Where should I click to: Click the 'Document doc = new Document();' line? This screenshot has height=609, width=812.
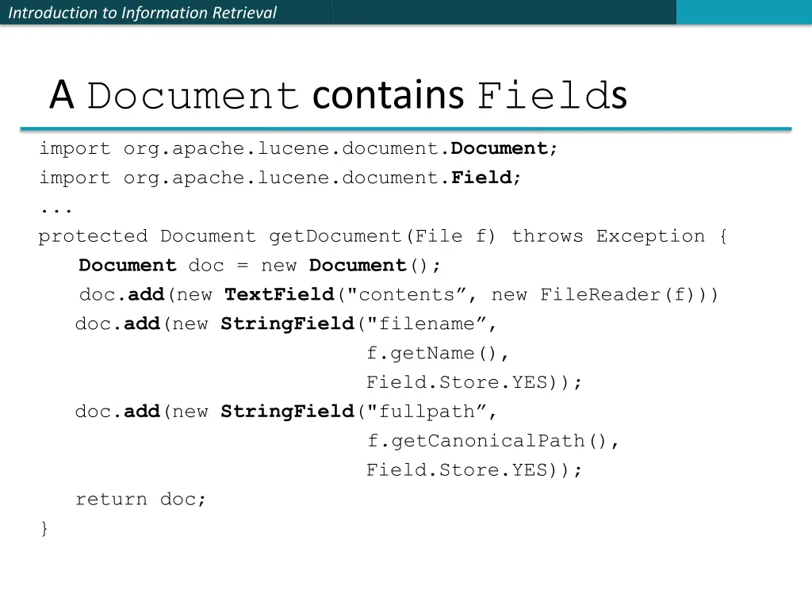(x=259, y=266)
